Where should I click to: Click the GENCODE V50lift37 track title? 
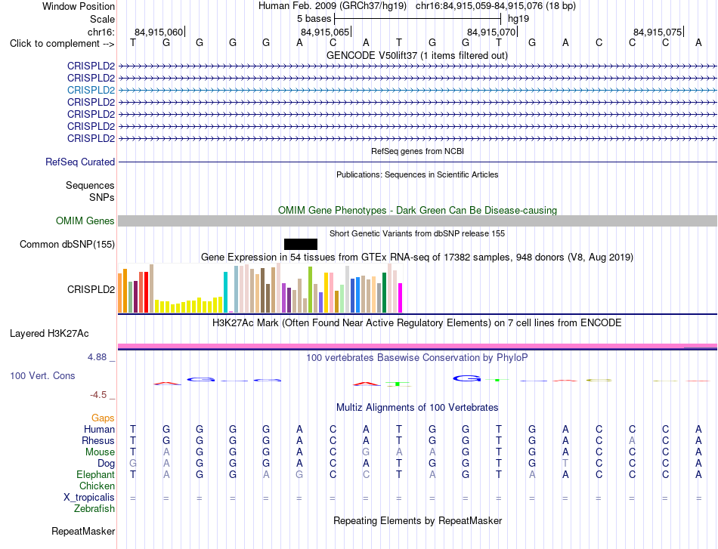(x=416, y=55)
